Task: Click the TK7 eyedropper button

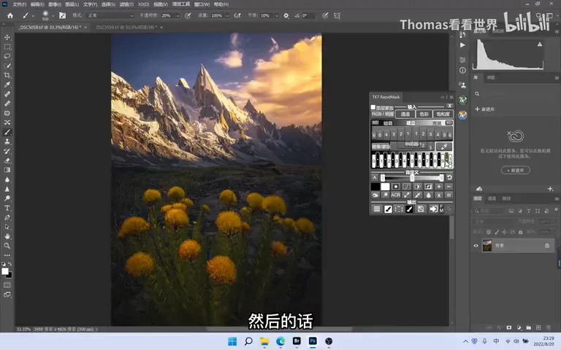Action: 444,147
